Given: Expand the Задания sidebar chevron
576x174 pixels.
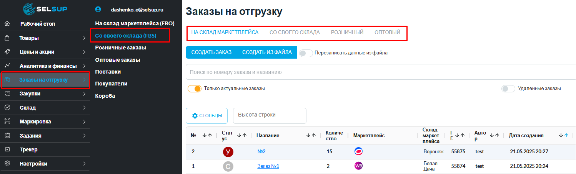Looking at the screenshot, I should point(84,136).
